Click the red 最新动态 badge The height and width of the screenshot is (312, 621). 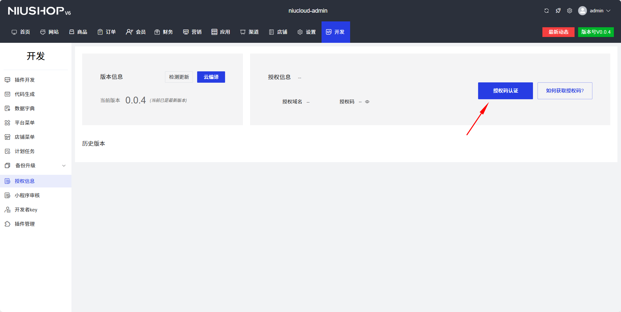coord(558,32)
